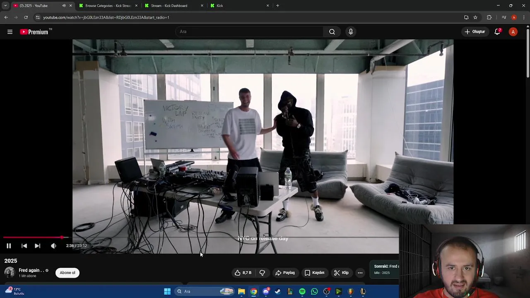Viewport: 530px width, 298px height.
Task: Open the weather widget showing 13°C
Action: coord(14,291)
